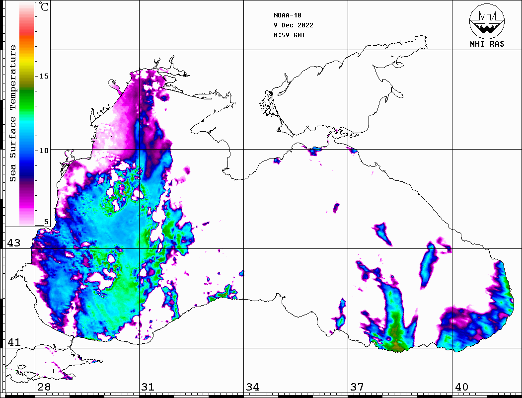The image size is (522, 398).
Task: Click the Sea Surface Temperature axis label
Action: pos(12,113)
